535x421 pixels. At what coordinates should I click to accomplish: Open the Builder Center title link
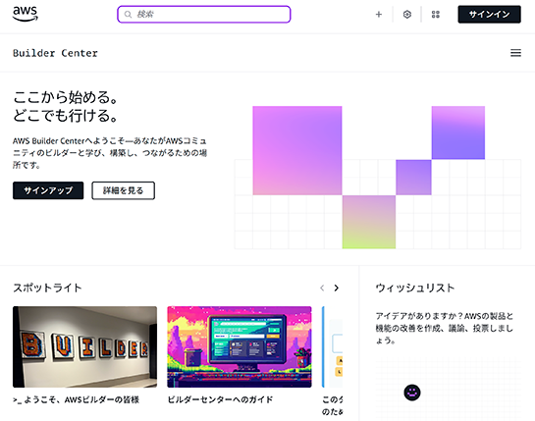[x=55, y=53]
